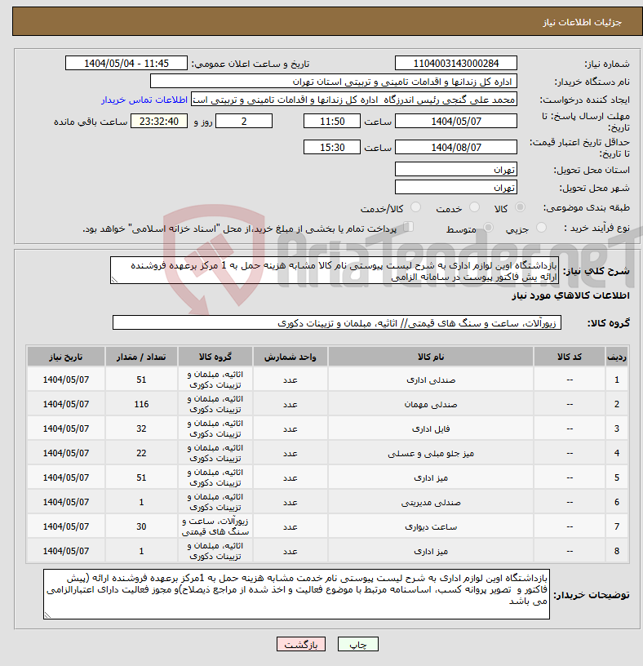Click quantity 22 in the table
643x666 pixels.
point(141,453)
